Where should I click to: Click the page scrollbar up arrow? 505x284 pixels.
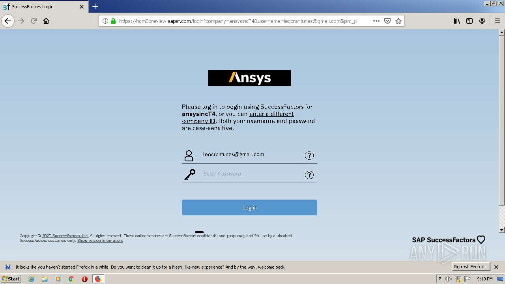tap(502, 32)
